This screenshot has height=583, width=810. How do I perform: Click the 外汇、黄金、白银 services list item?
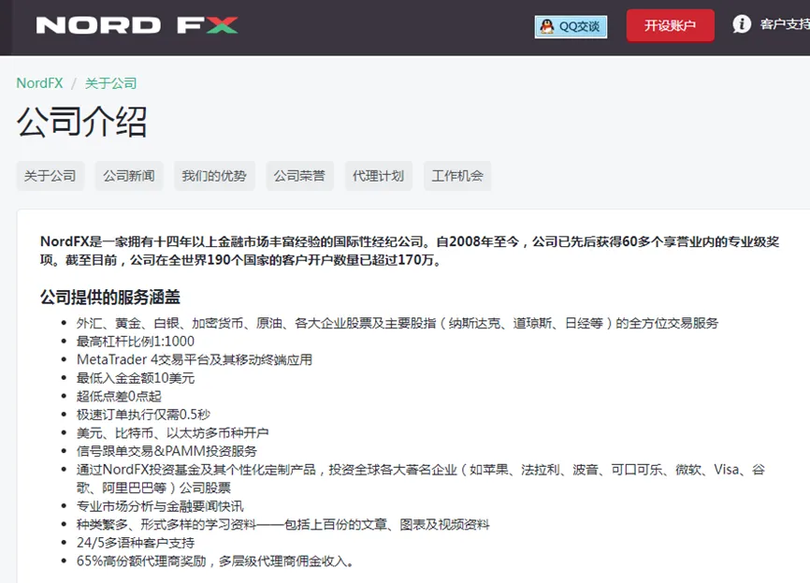(398, 323)
